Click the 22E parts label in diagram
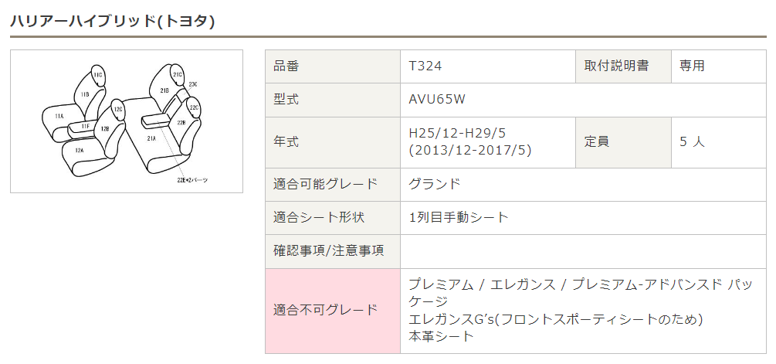776x364 pixels. [192, 179]
